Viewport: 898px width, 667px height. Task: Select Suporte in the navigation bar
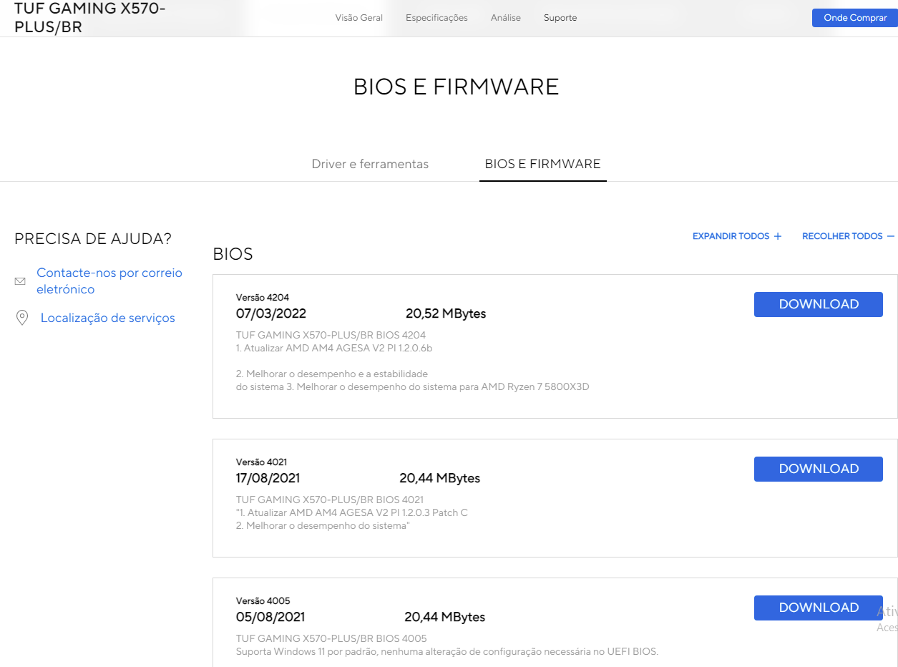click(x=560, y=18)
